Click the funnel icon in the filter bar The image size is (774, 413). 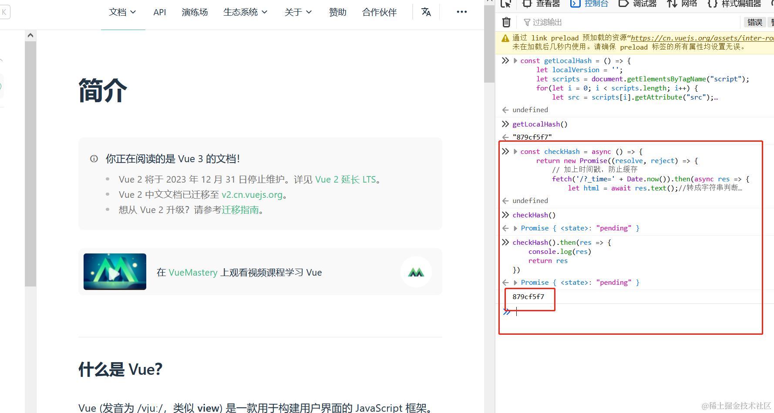(528, 22)
